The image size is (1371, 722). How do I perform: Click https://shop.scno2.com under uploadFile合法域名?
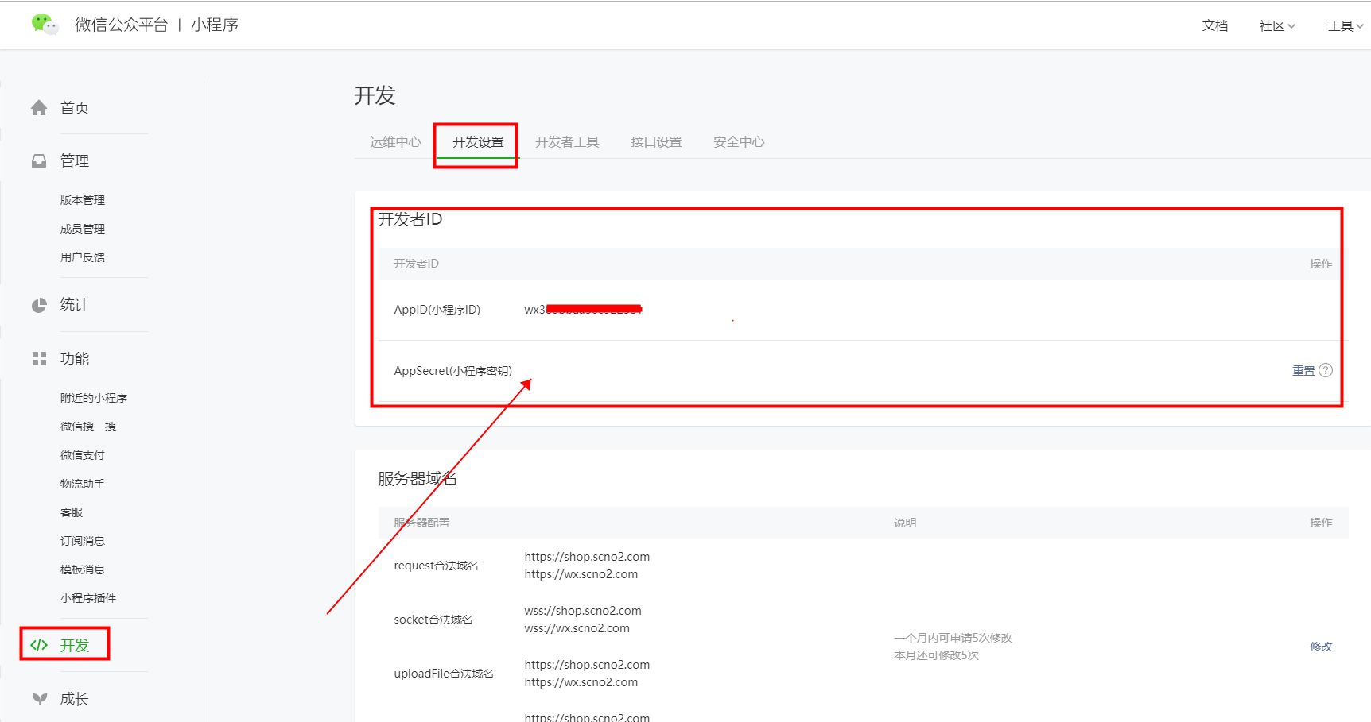[587, 665]
